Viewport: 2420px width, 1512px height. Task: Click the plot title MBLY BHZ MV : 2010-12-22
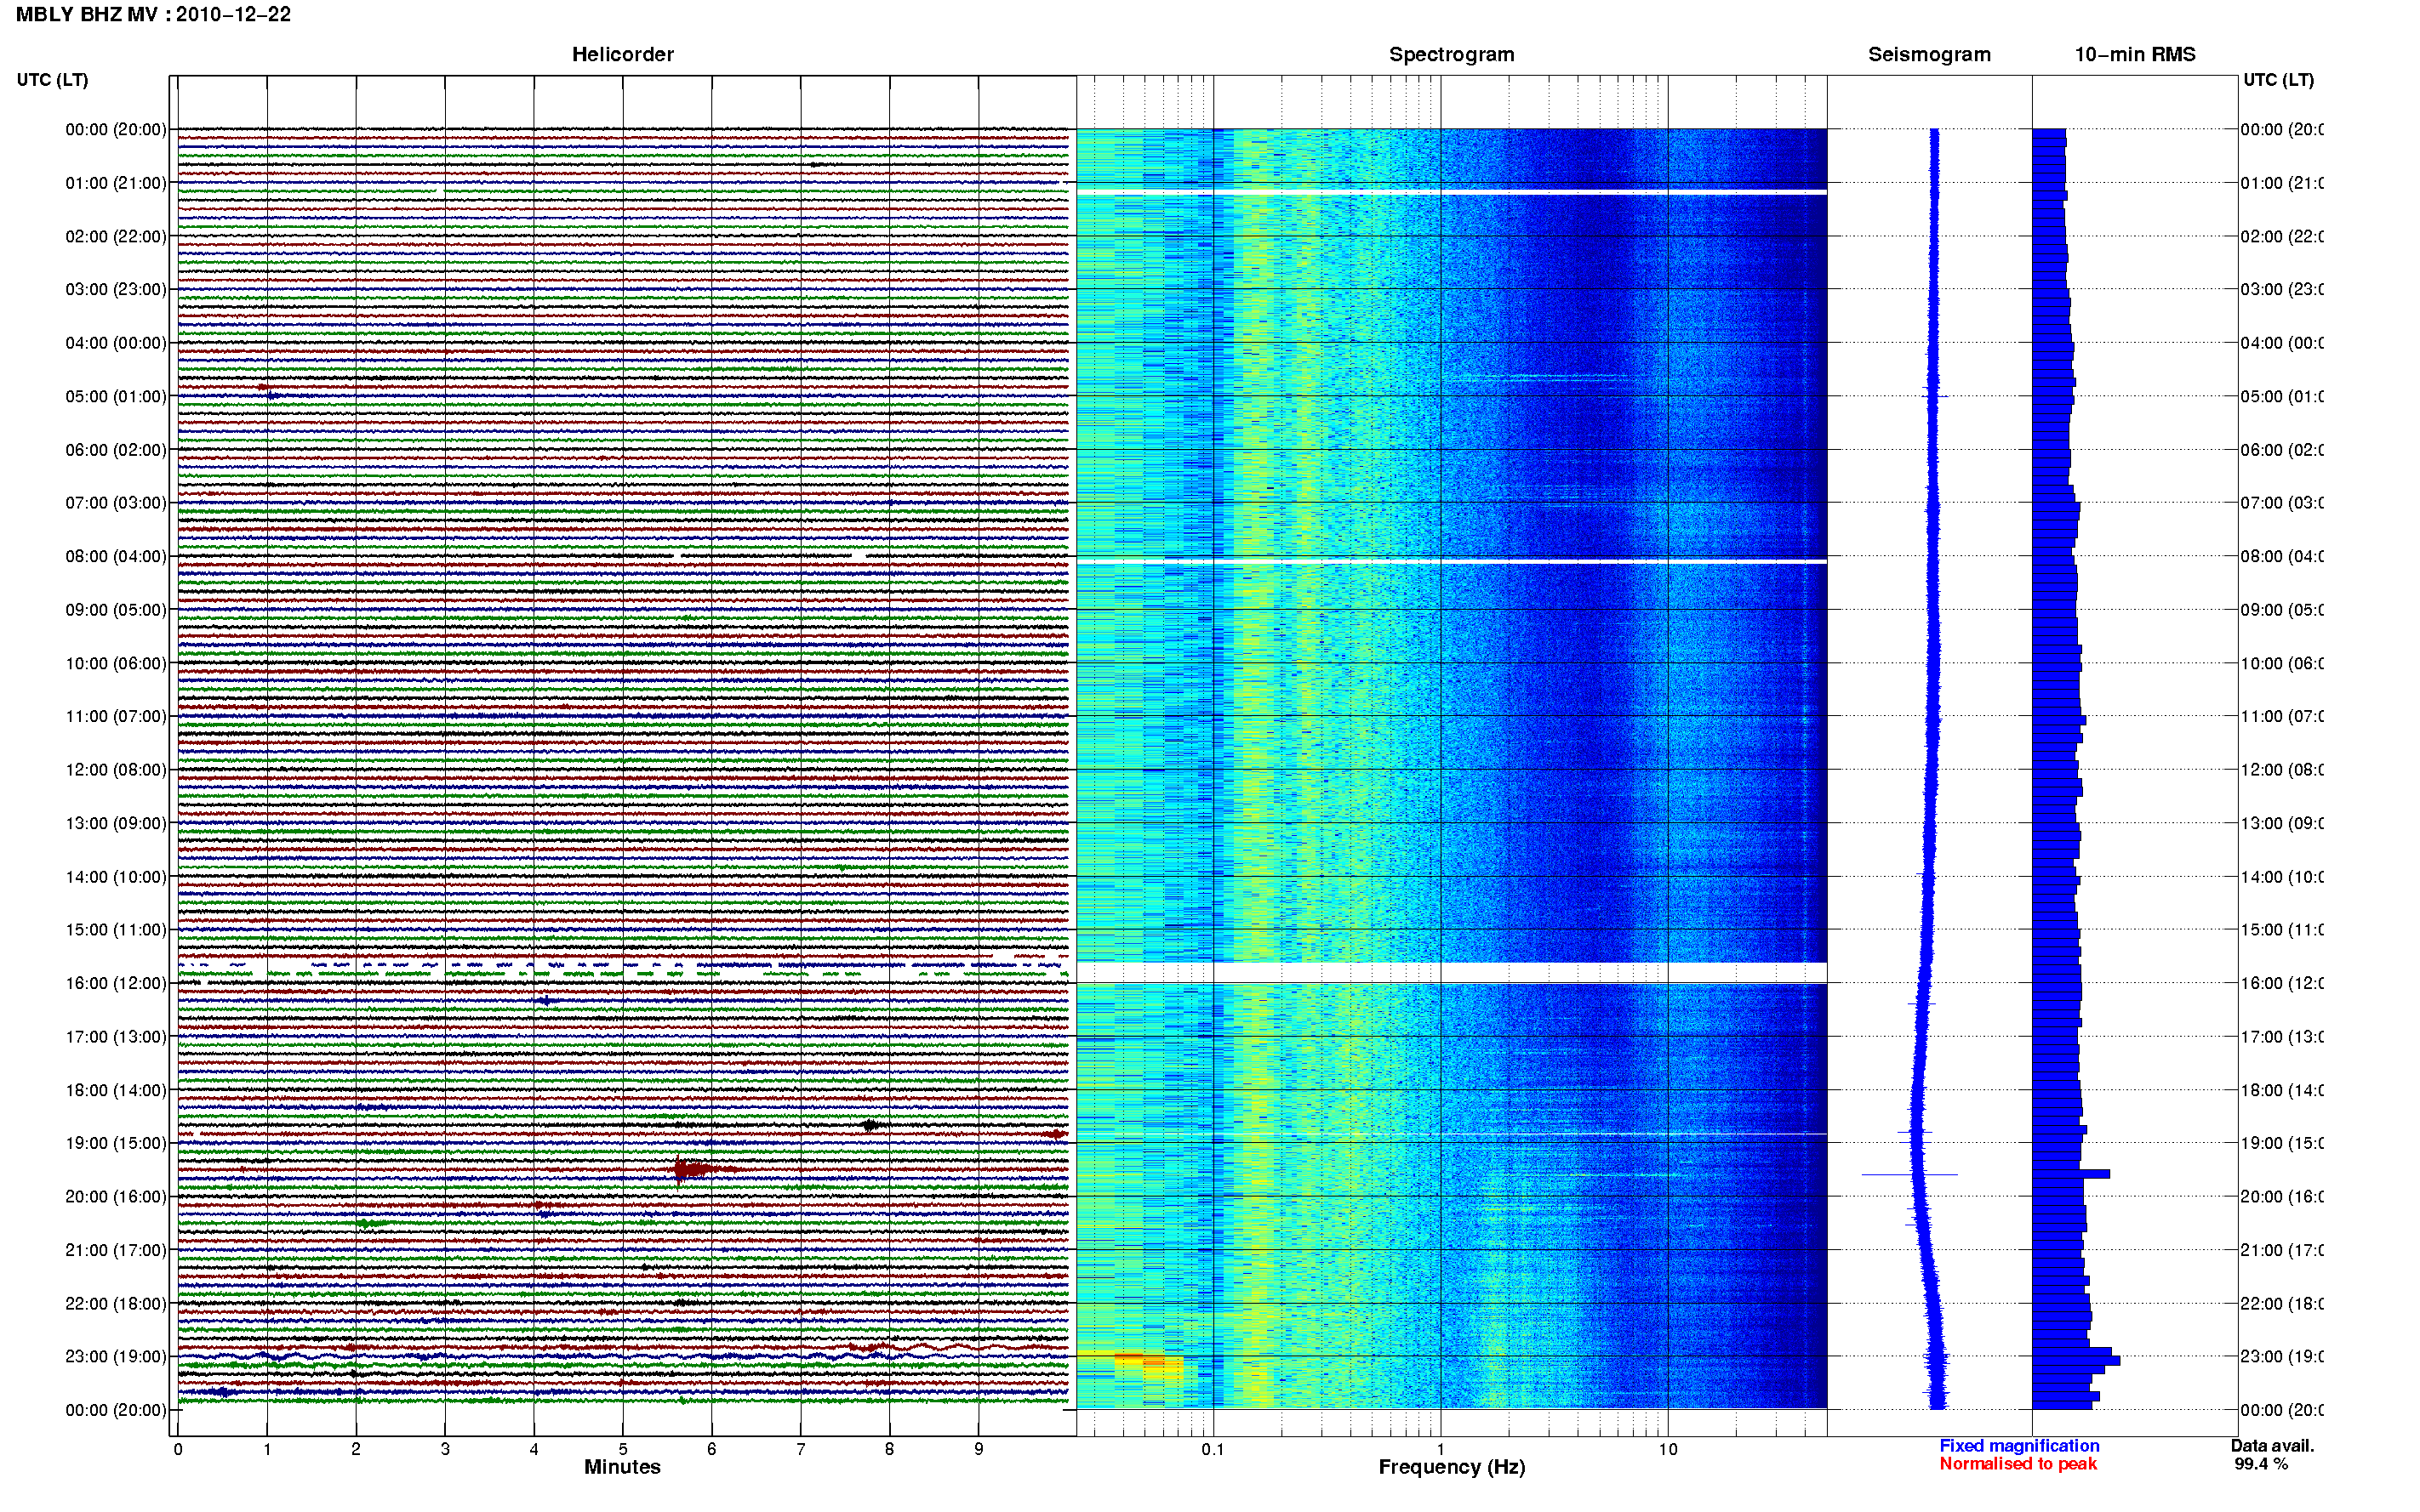153,15
